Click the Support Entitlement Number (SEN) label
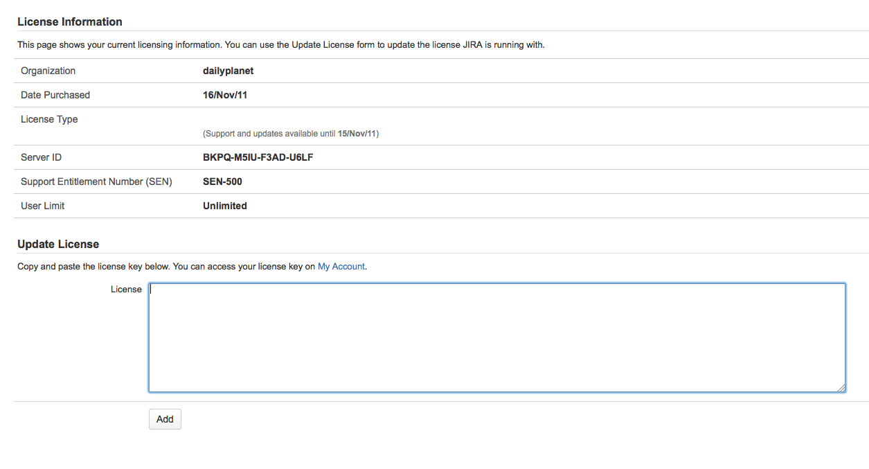Image resolution: width=869 pixels, height=469 pixels. click(x=96, y=182)
